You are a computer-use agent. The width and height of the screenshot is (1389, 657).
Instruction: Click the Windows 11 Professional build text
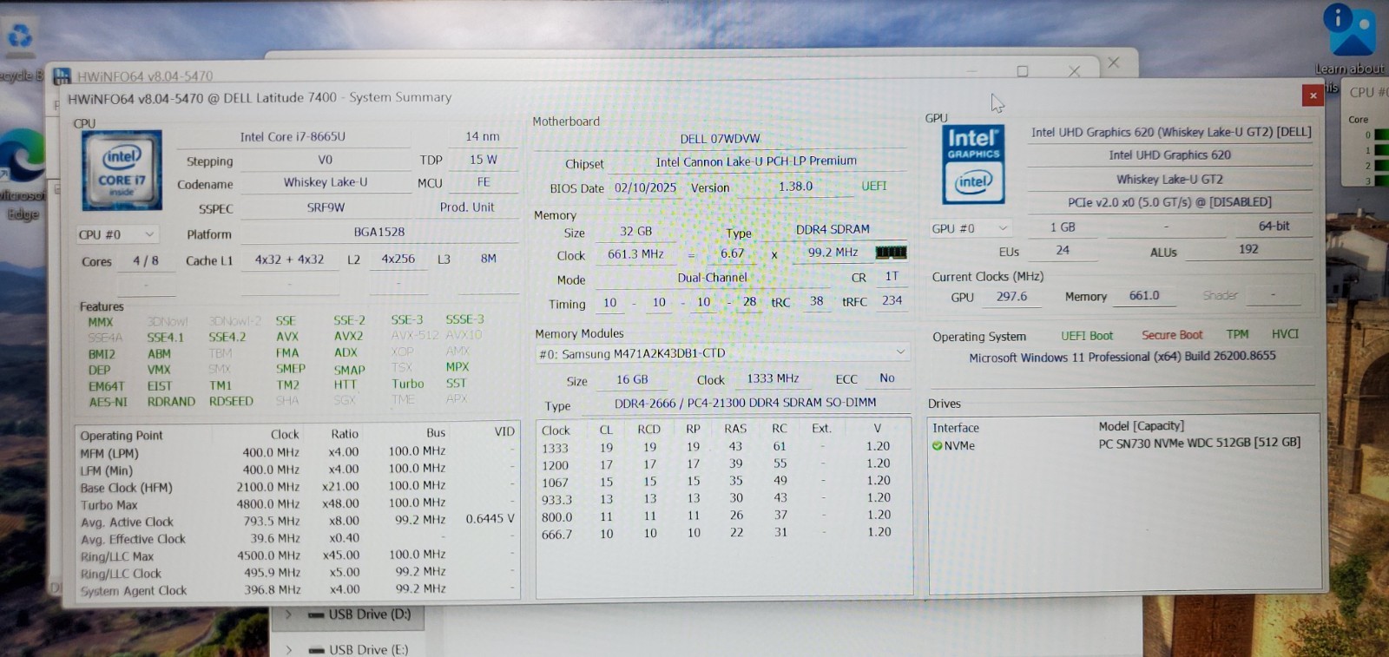1122,357
